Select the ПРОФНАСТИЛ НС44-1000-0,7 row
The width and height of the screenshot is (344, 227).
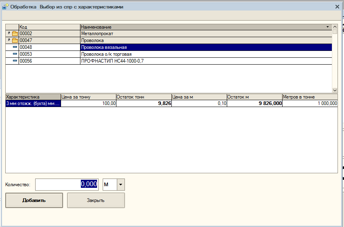pos(206,61)
